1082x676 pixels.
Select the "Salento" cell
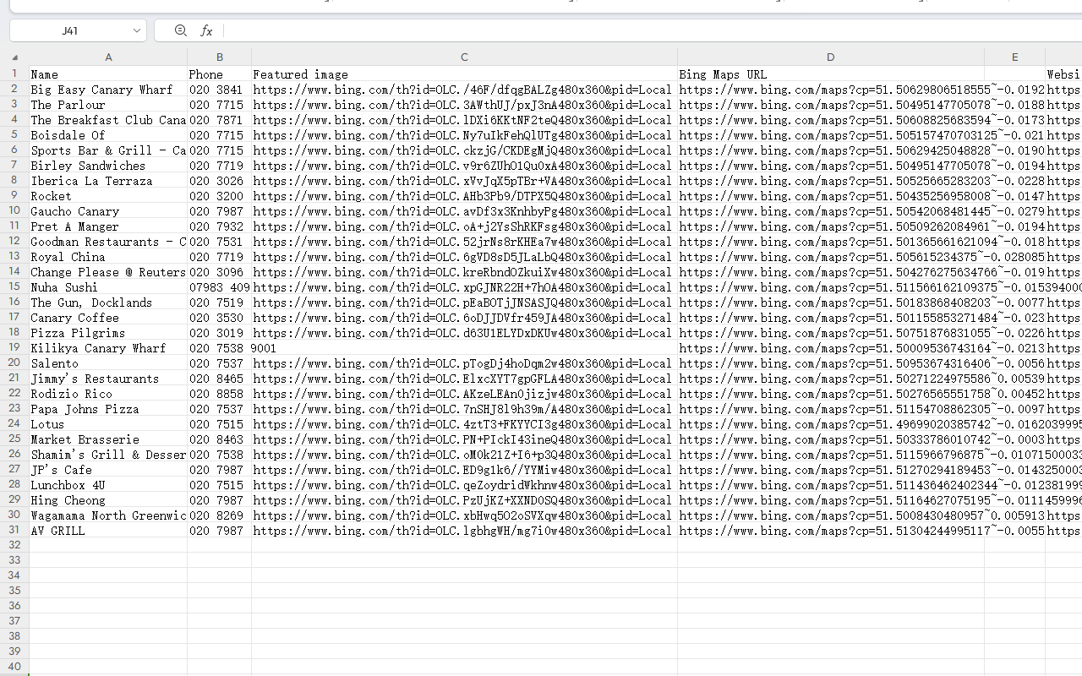(x=108, y=363)
